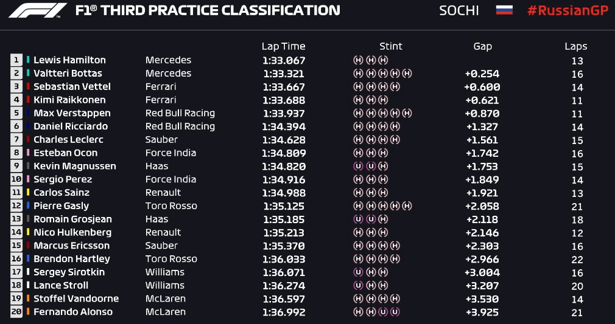The width and height of the screenshot is (615, 324).
Task: Click Sebastian Vettel's lap time 1:33.667
Action: pos(284,87)
